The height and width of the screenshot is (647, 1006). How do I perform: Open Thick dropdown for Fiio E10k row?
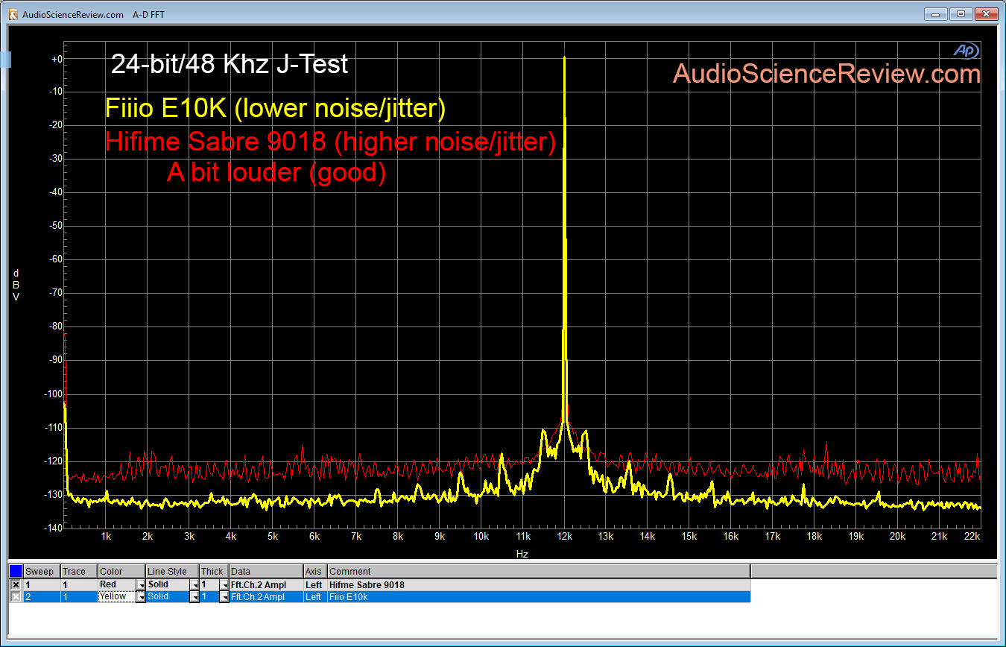pos(224,597)
